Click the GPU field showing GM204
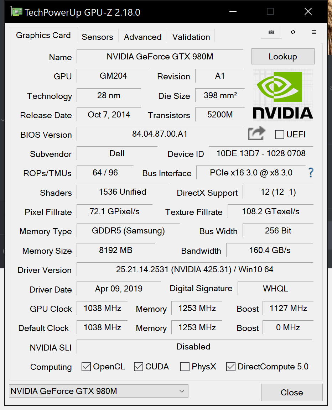Screen dimensions: 332x410 (x=113, y=76)
